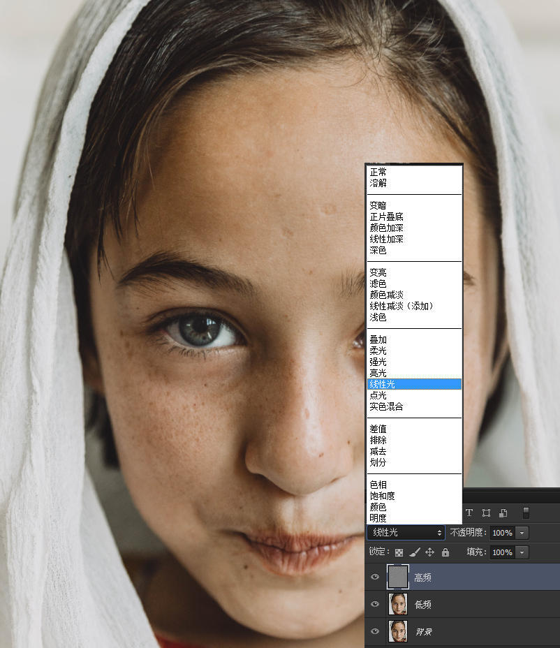The height and width of the screenshot is (648, 560).
Task: Click the shape layer filter icon
Action: click(487, 513)
